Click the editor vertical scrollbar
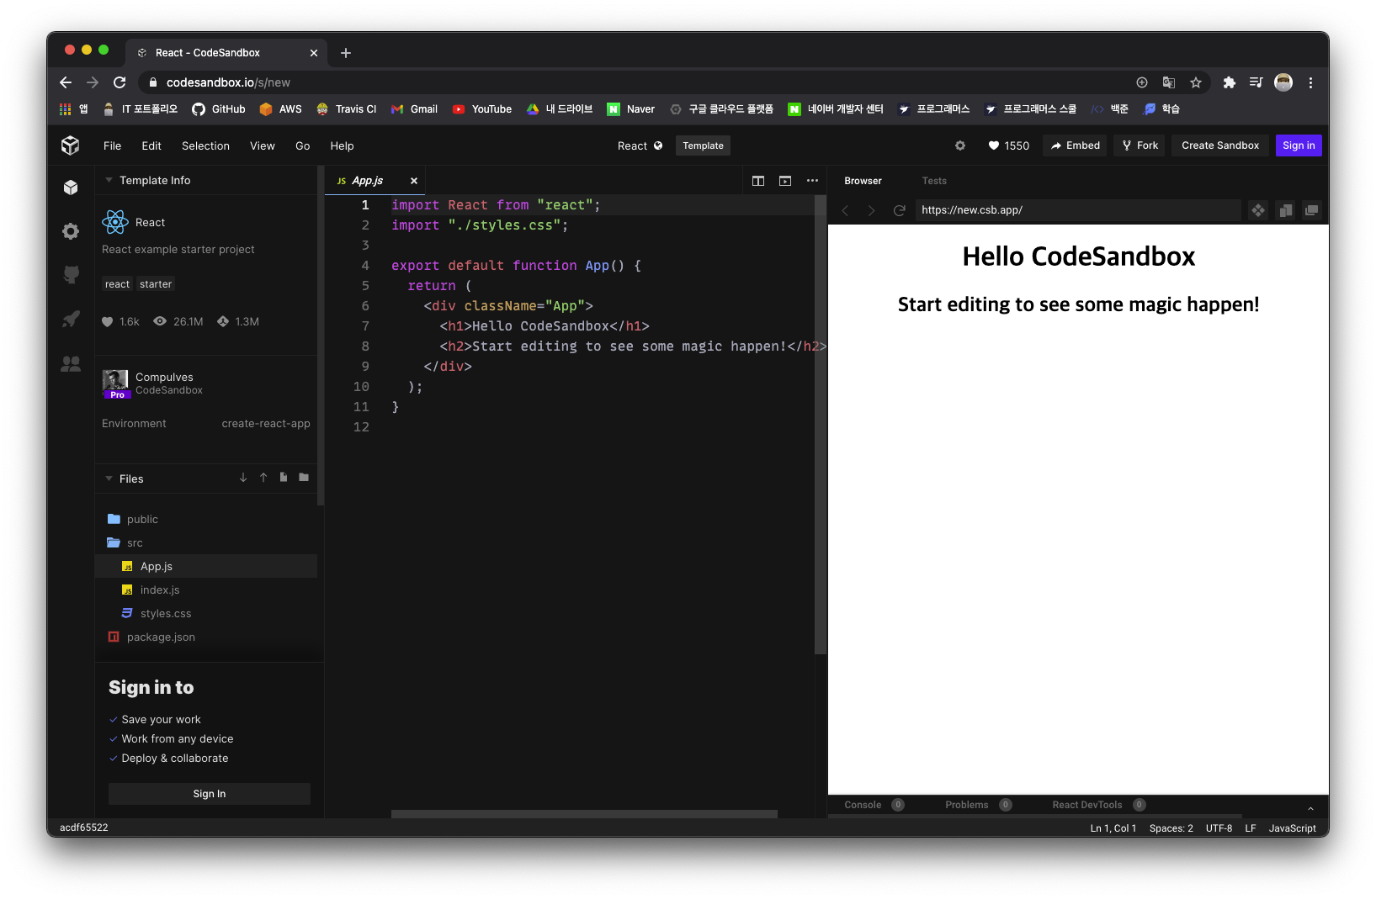The width and height of the screenshot is (1376, 899). point(821,425)
